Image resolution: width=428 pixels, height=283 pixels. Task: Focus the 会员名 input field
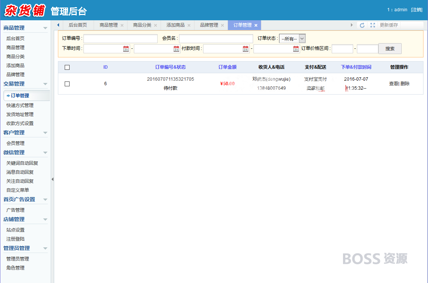click(x=216, y=39)
